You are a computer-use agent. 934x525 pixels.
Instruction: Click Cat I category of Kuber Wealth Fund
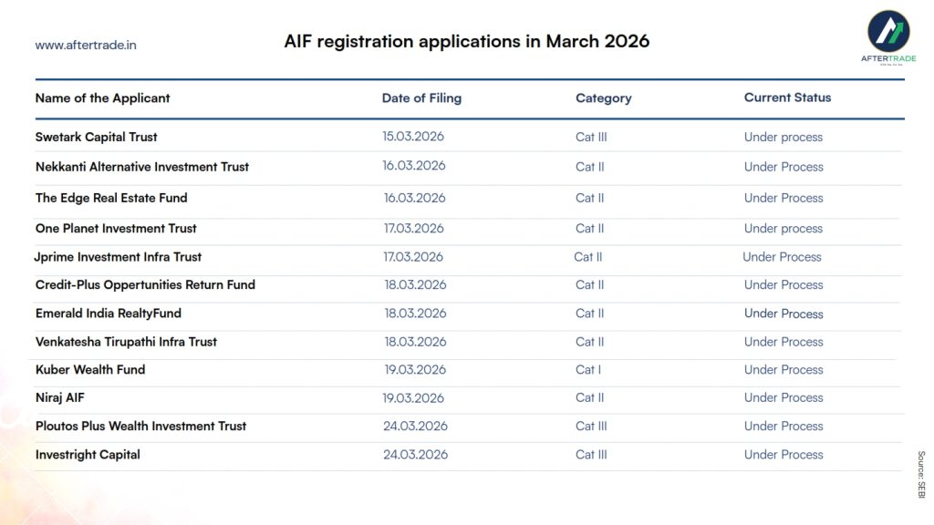click(588, 369)
